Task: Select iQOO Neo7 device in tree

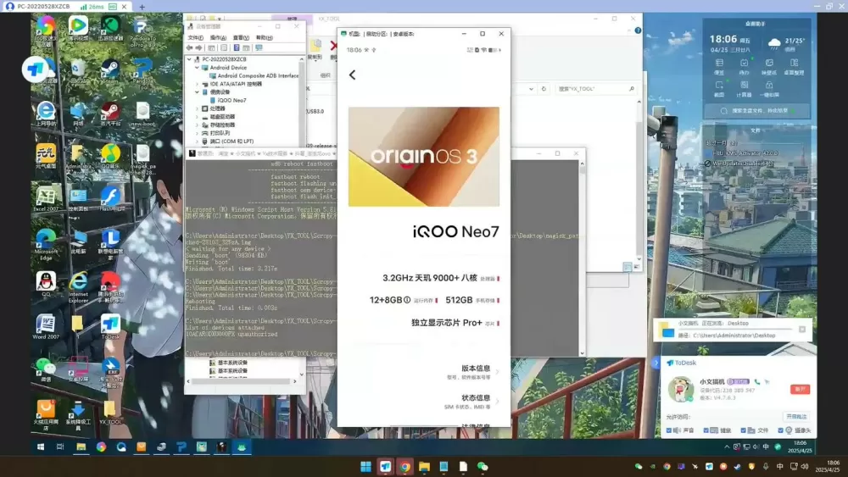Action: 232,101
